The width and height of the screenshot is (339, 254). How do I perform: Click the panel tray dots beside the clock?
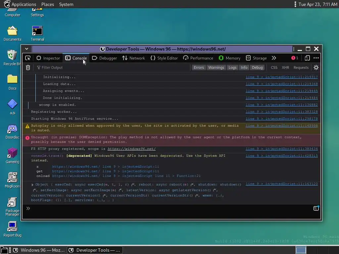pos(295,4)
